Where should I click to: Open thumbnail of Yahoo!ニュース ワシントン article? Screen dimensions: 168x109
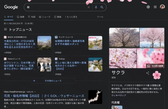click(x=44, y=65)
